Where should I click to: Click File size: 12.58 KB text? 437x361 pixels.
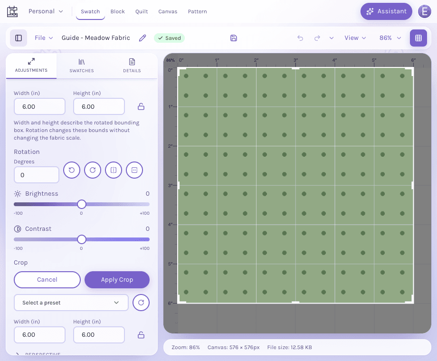[290, 347]
